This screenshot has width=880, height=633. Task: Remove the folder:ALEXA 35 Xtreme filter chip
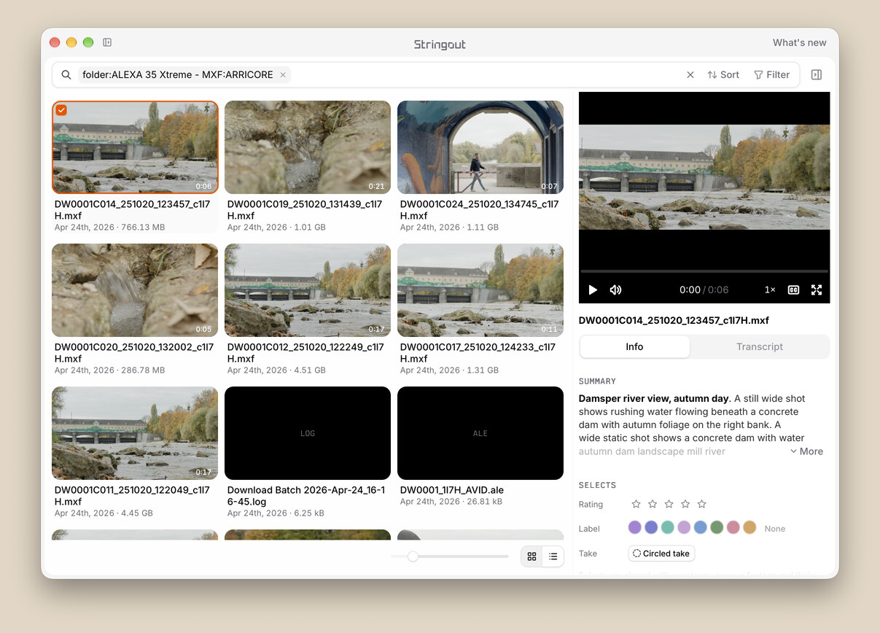(283, 75)
